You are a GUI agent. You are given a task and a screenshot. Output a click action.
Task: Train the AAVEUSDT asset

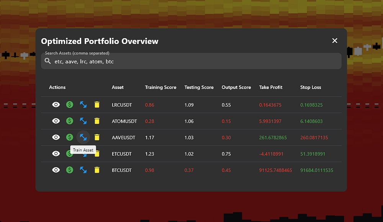pyautogui.click(x=83, y=138)
